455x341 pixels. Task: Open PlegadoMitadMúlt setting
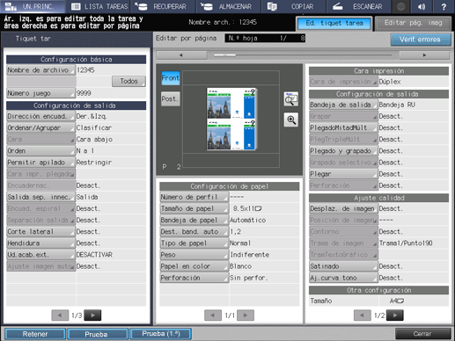(x=343, y=127)
